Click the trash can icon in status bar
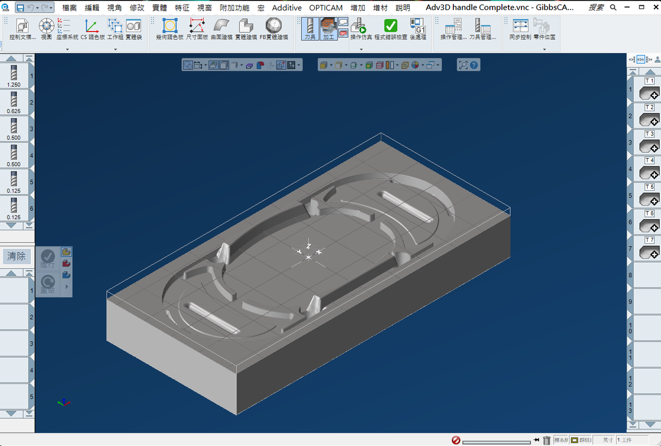Viewport: 661px width, 446px height. 547,440
